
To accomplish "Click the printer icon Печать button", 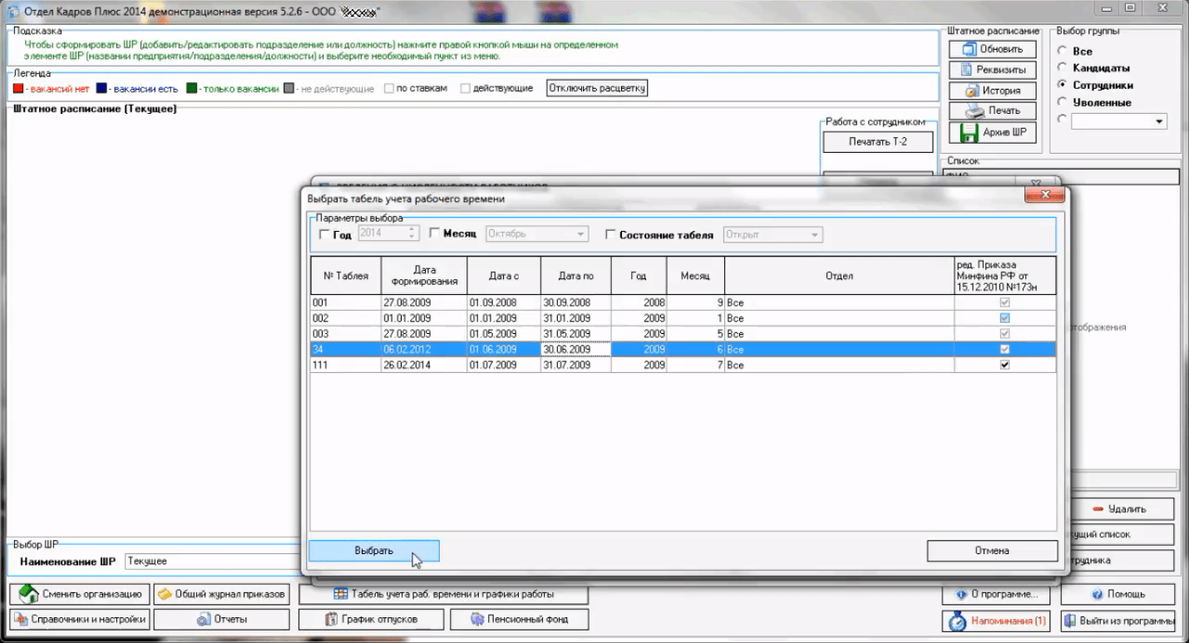I will [x=993, y=110].
